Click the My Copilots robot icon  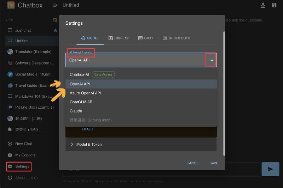tap(10, 155)
